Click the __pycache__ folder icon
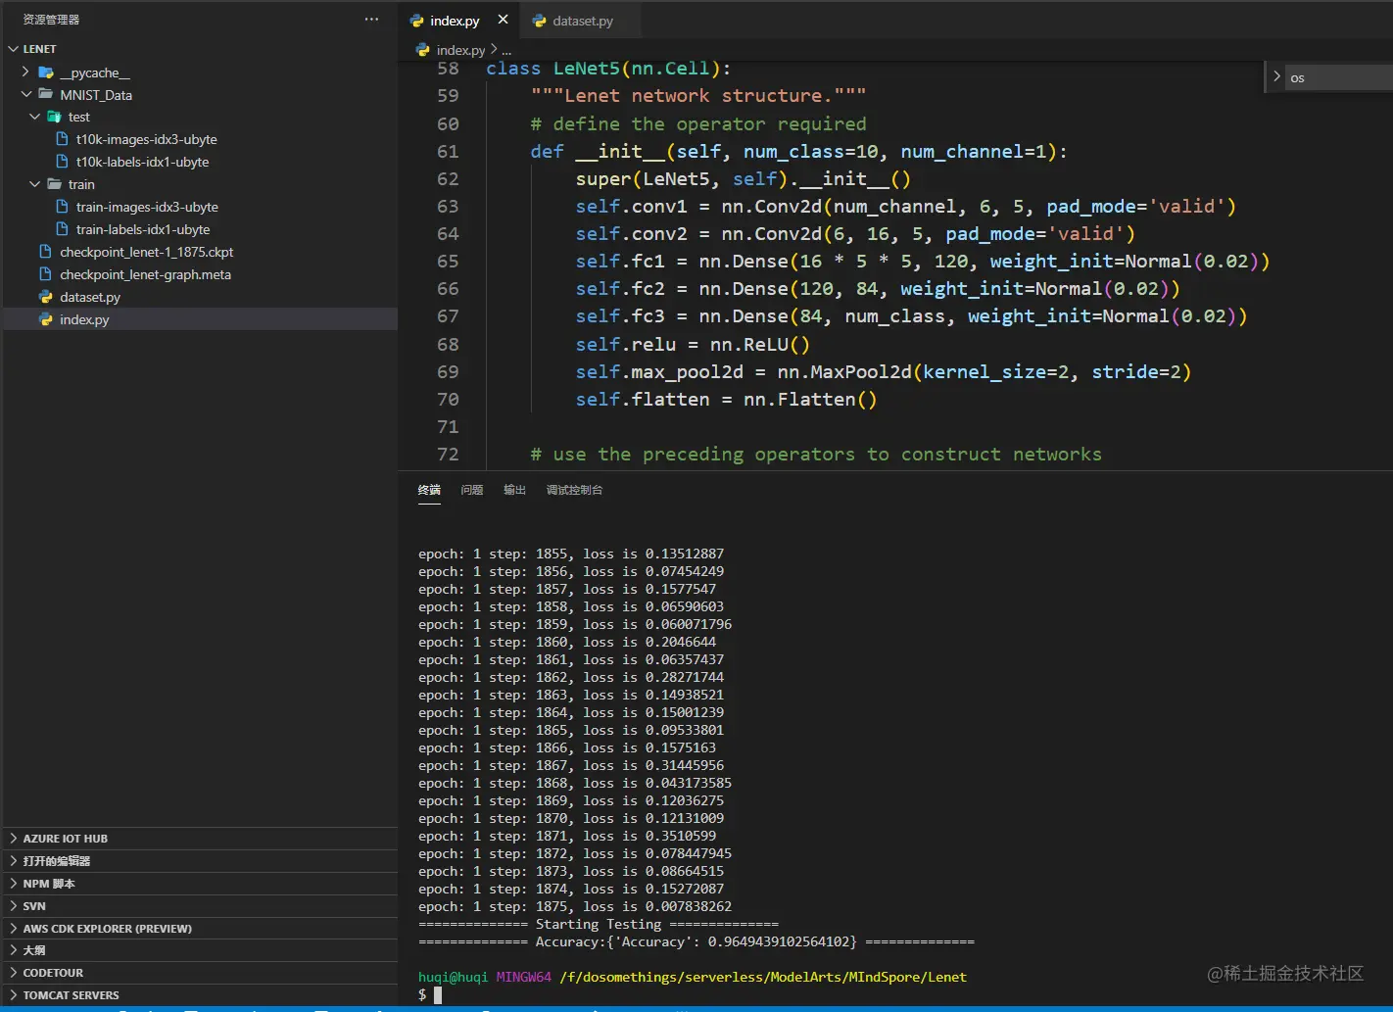The width and height of the screenshot is (1393, 1012). pos(46,72)
